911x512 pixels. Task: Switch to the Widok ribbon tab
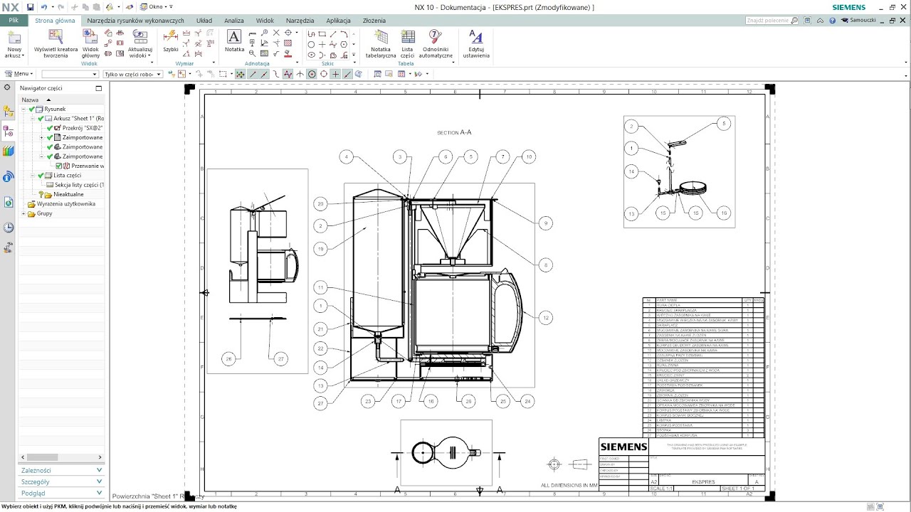tap(265, 21)
